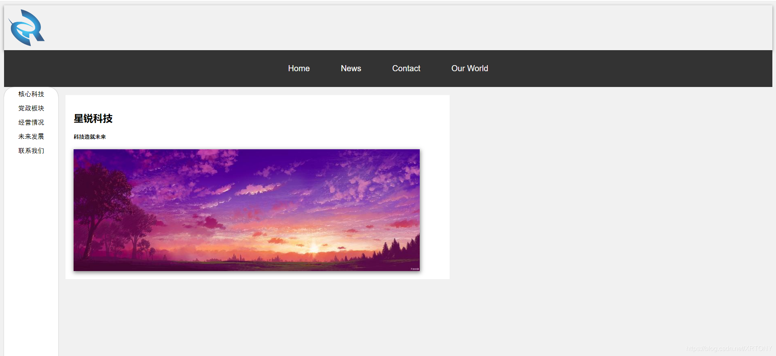Open the Home navigation item
Viewport: 776px width, 356px height.
click(299, 68)
